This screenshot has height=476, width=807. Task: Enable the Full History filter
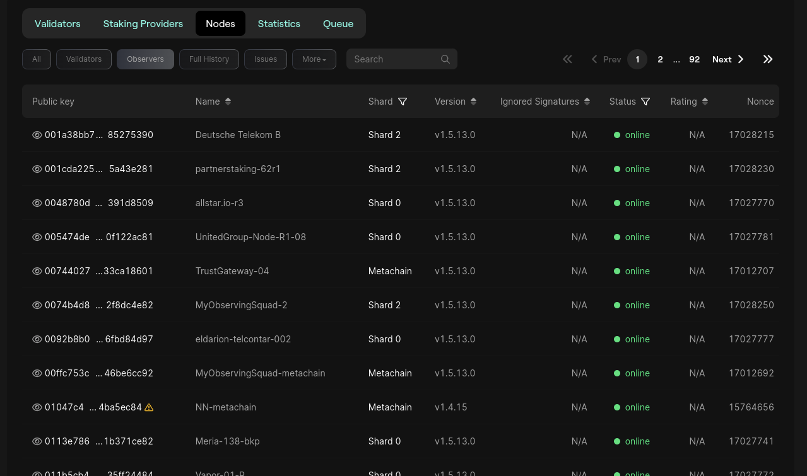[209, 59]
